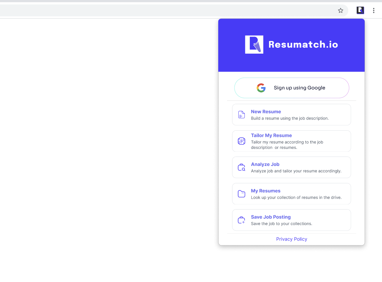This screenshot has width=382, height=282.
Task: Click the New Resume document icon
Action: click(242, 115)
